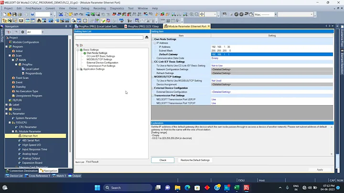Open the Max dropdown in toolbar

(276, 14)
